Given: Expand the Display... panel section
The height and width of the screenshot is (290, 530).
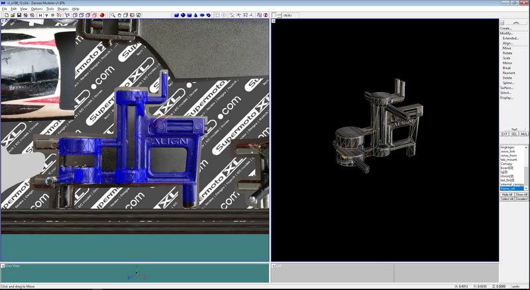Looking at the screenshot, I should coord(506,98).
